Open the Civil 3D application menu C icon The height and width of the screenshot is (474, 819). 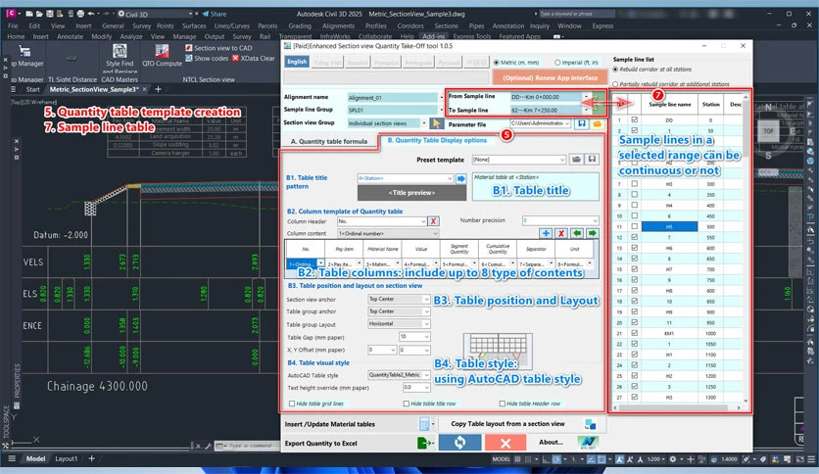coord(11,14)
